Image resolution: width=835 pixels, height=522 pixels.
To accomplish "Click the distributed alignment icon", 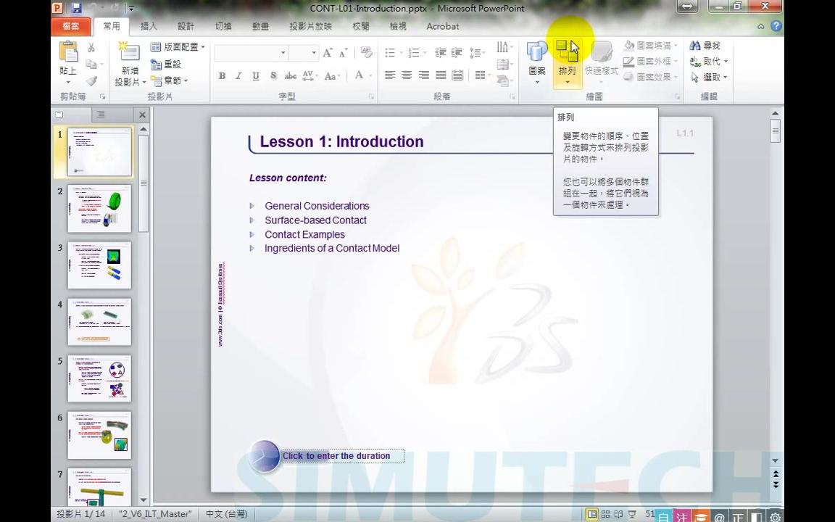I will (457, 75).
